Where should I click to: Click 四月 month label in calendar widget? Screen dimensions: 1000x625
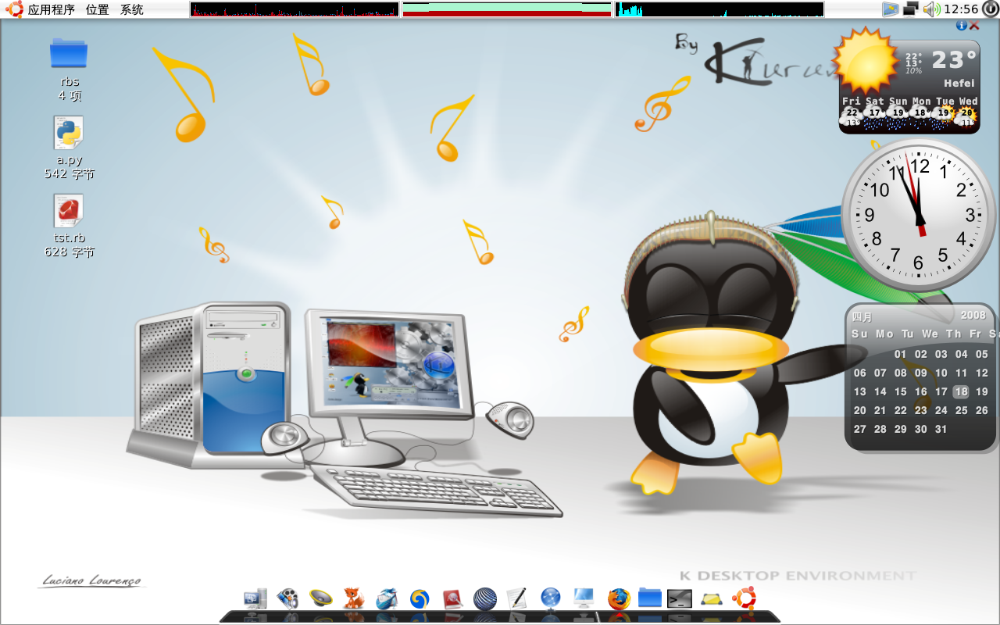coord(862,316)
